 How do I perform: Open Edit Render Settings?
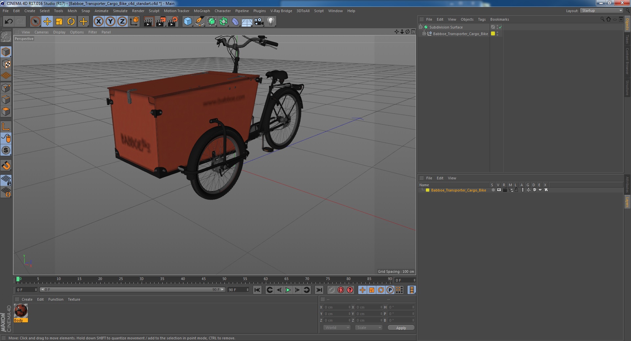click(x=173, y=22)
